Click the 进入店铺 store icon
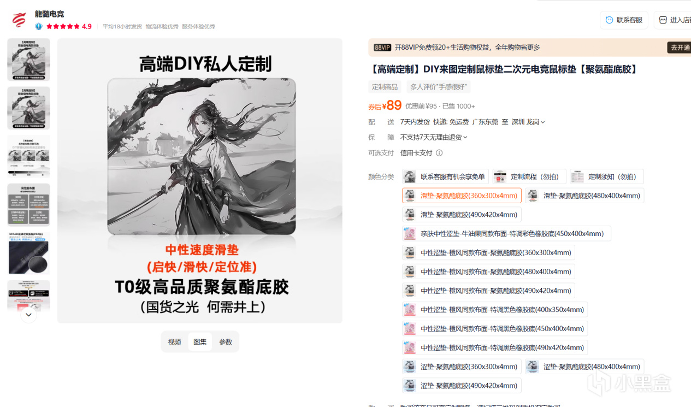The width and height of the screenshot is (691, 407). pyautogui.click(x=663, y=20)
